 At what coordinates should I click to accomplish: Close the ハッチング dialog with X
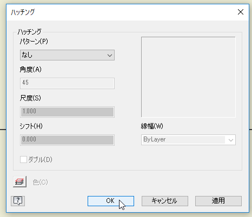[241, 12]
